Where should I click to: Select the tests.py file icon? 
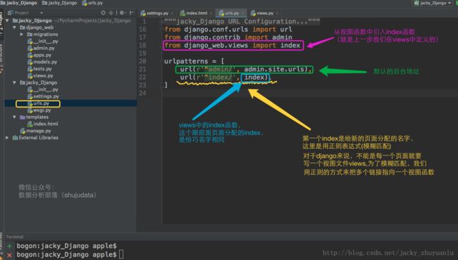point(30,69)
